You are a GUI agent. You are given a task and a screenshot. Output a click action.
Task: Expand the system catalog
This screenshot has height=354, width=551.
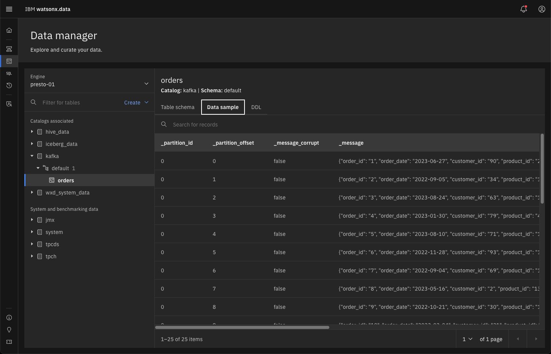tap(32, 232)
